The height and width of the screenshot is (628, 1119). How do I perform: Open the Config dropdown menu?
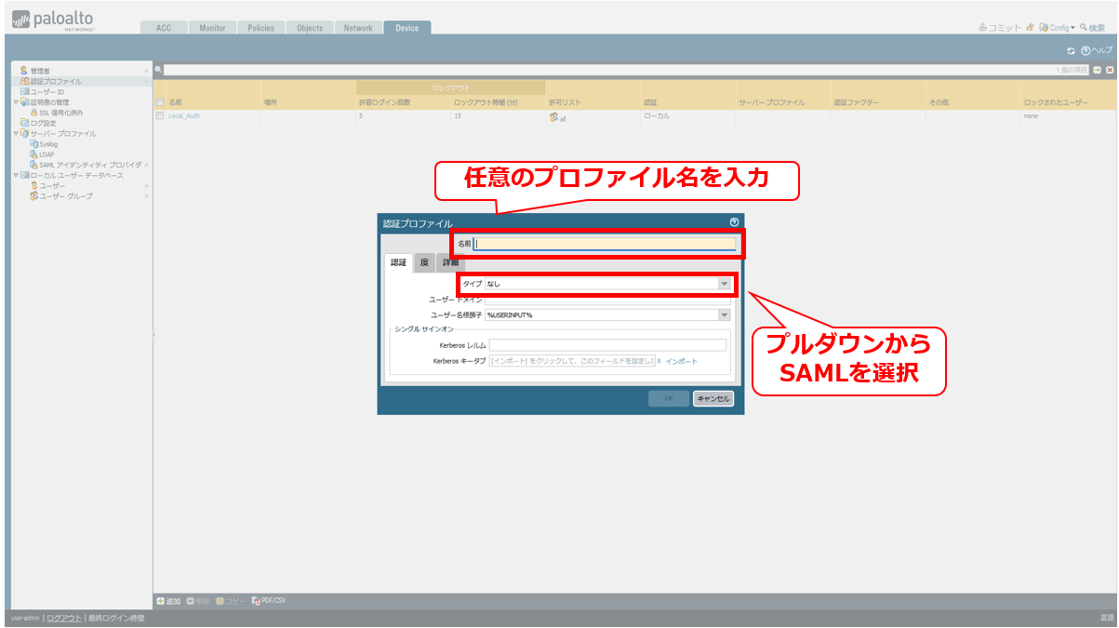point(1058,28)
